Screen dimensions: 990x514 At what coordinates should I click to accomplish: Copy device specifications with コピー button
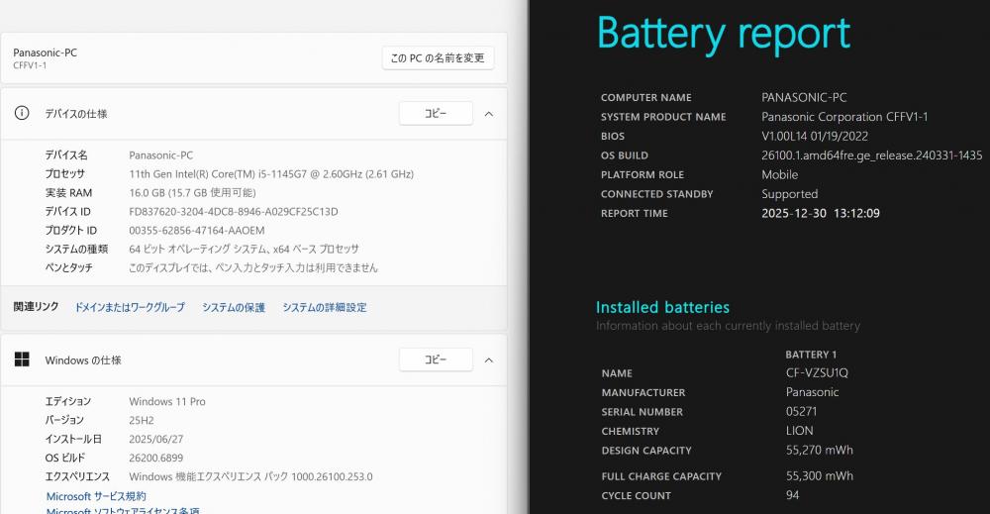(x=436, y=114)
